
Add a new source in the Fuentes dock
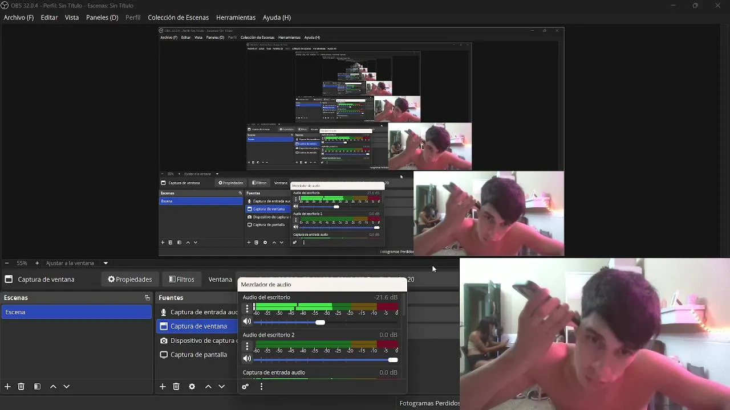click(x=163, y=386)
